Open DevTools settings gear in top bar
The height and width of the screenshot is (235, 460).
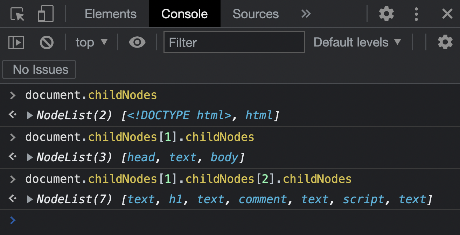pyautogui.click(x=386, y=14)
